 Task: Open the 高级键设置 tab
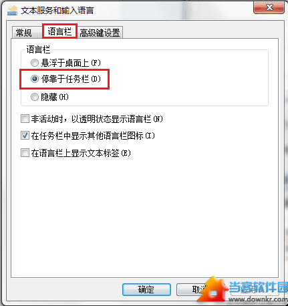coord(100,33)
